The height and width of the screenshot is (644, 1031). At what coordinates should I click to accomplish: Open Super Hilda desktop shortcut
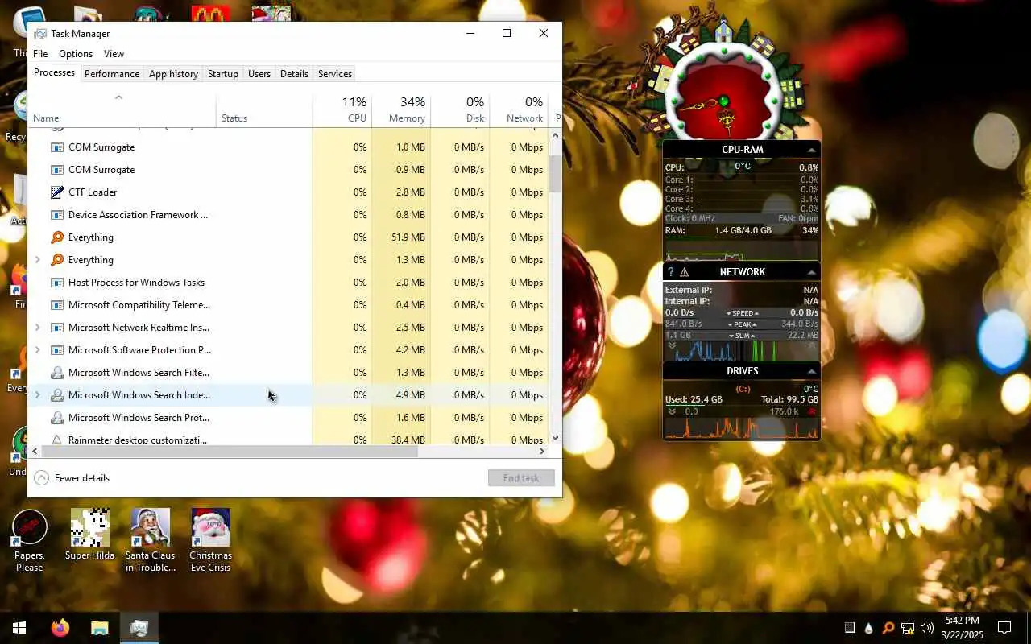coord(89,535)
